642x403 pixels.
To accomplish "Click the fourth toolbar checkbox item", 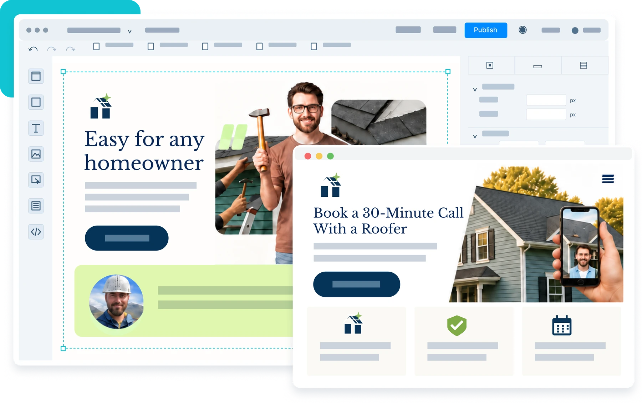I will (276, 46).
